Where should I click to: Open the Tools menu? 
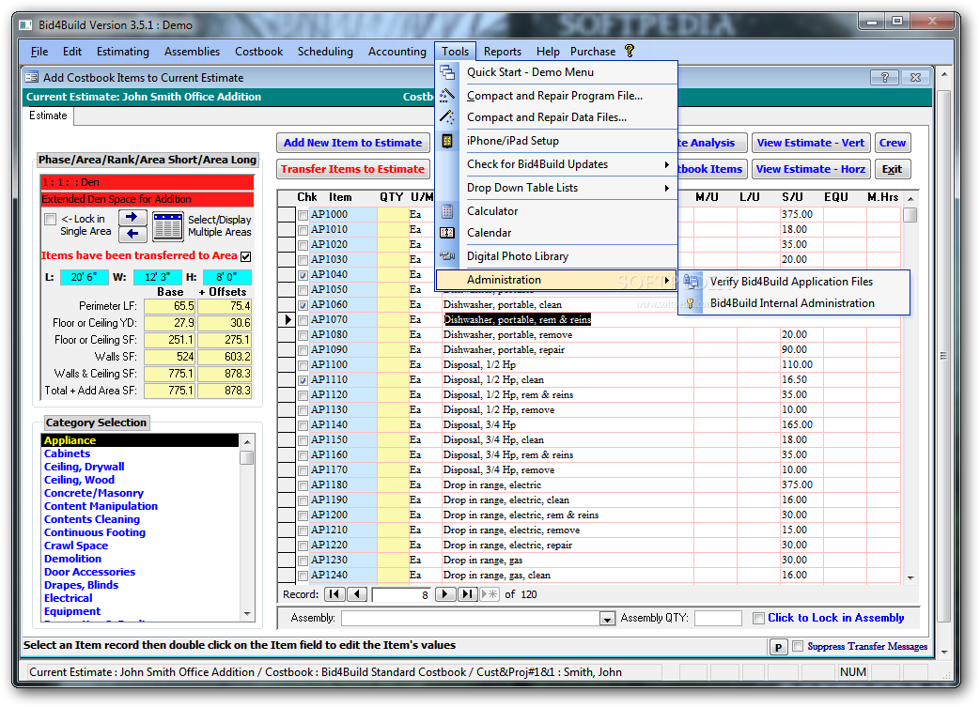click(455, 52)
